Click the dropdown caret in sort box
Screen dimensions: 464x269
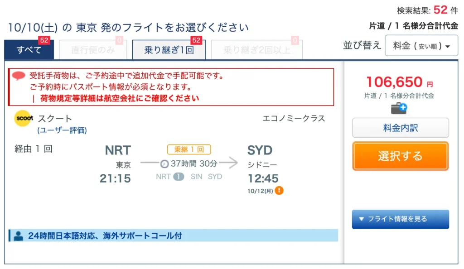(x=447, y=46)
